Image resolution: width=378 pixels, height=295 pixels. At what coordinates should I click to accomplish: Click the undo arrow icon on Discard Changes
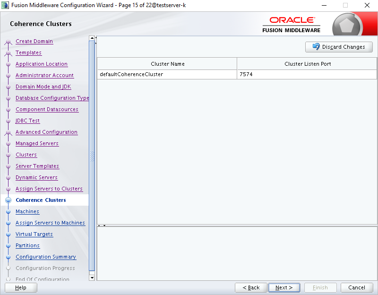pos(316,46)
